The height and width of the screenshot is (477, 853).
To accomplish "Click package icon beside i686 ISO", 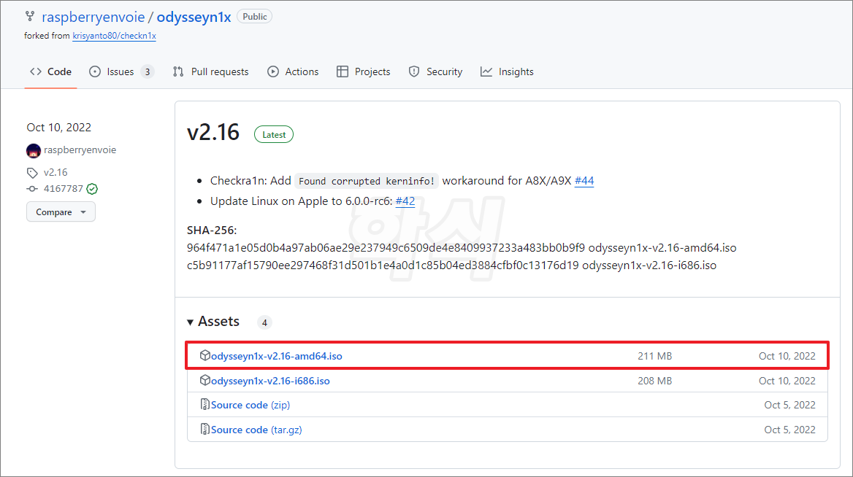I will 204,380.
